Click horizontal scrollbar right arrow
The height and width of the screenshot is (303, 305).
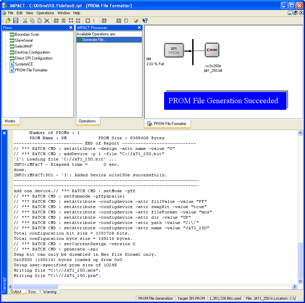pyautogui.click(x=294, y=287)
